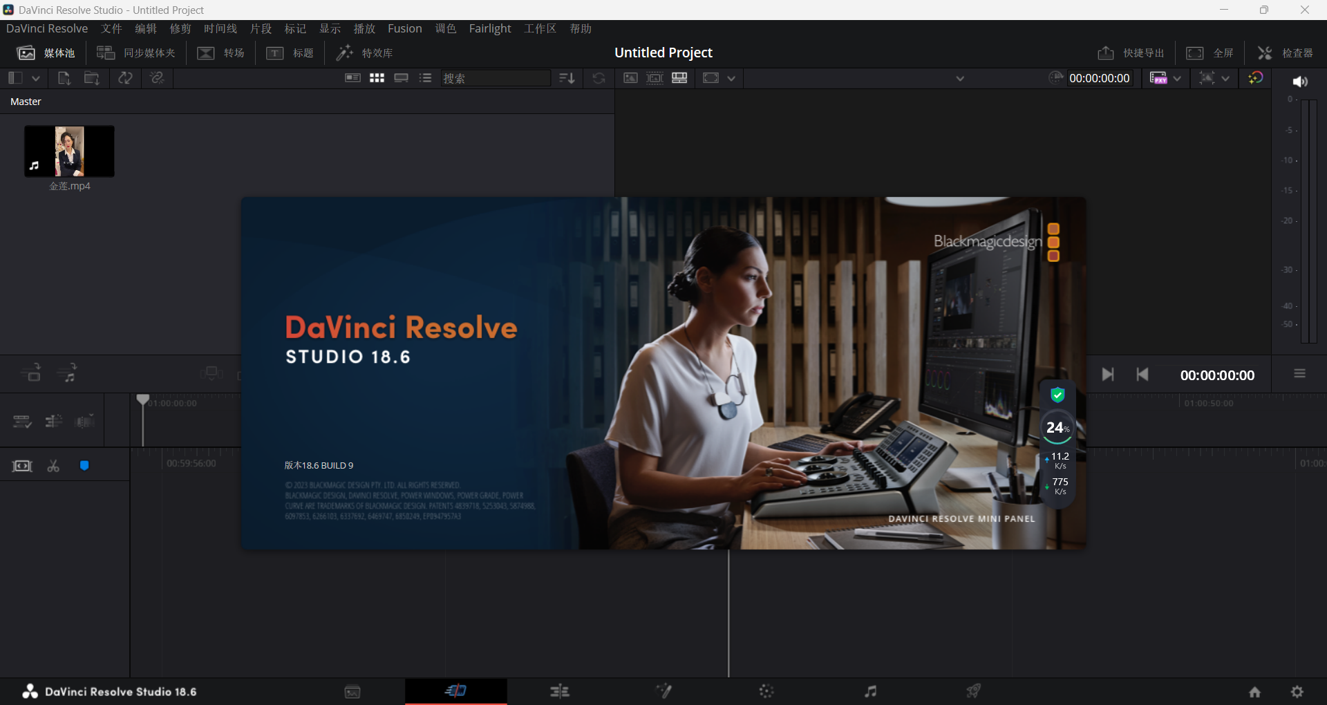The image size is (1327, 705).
Task: Click the append audio clip icon
Action: [67, 373]
